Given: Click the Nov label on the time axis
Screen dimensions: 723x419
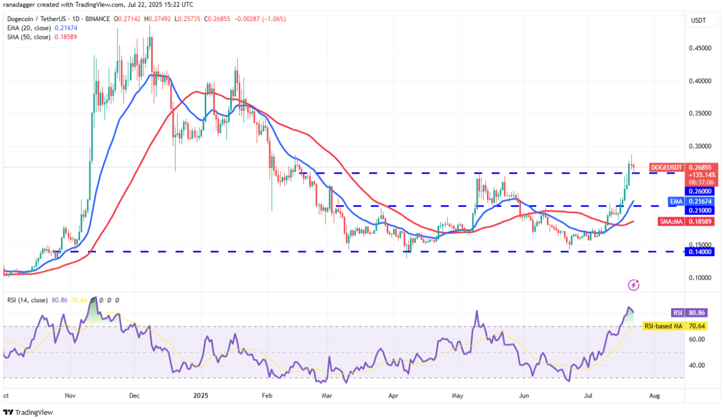Looking at the screenshot, I should click(x=71, y=396).
